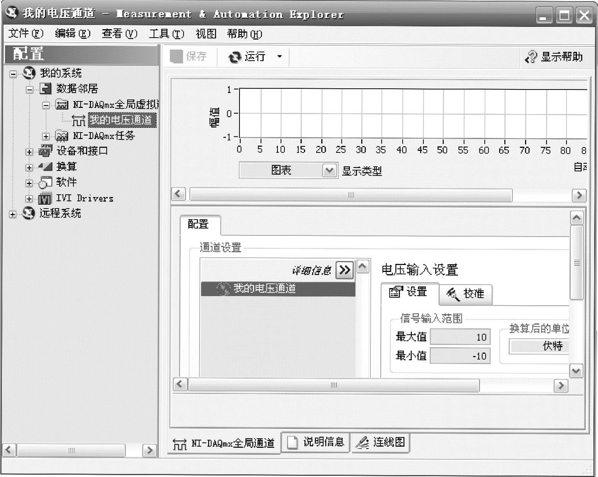Open the 文件(F) menu
Image resolution: width=598 pixels, height=477 pixels.
coord(26,34)
